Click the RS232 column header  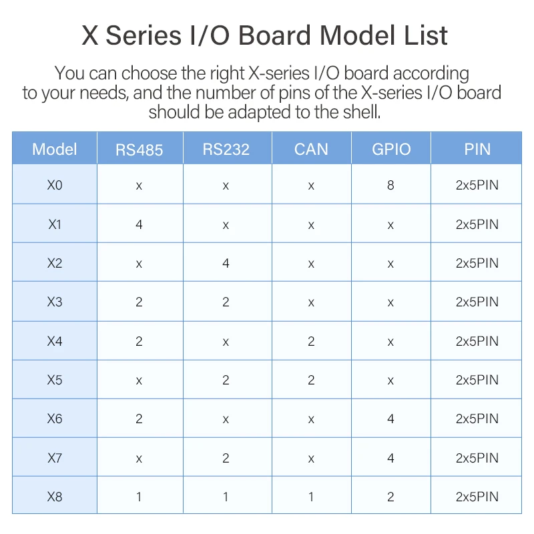tap(226, 149)
